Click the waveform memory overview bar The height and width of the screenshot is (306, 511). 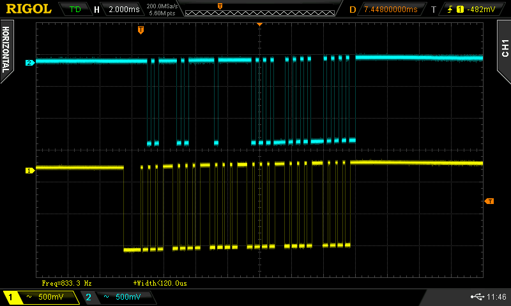[260, 13]
